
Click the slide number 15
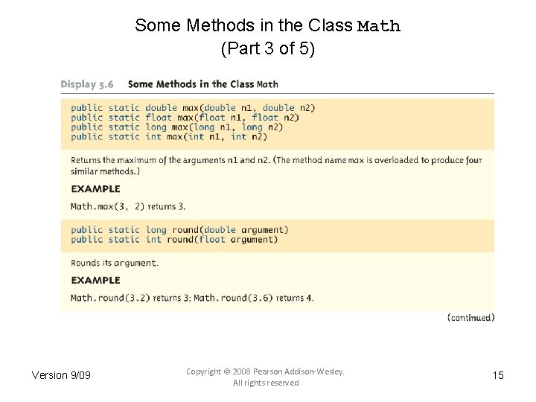(x=498, y=375)
